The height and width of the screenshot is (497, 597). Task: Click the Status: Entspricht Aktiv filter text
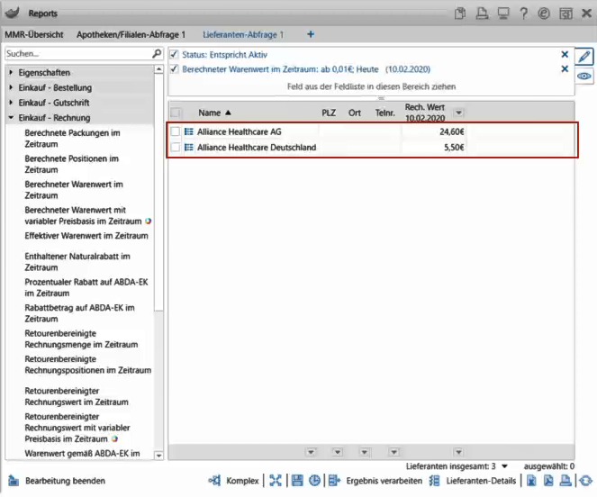point(224,54)
